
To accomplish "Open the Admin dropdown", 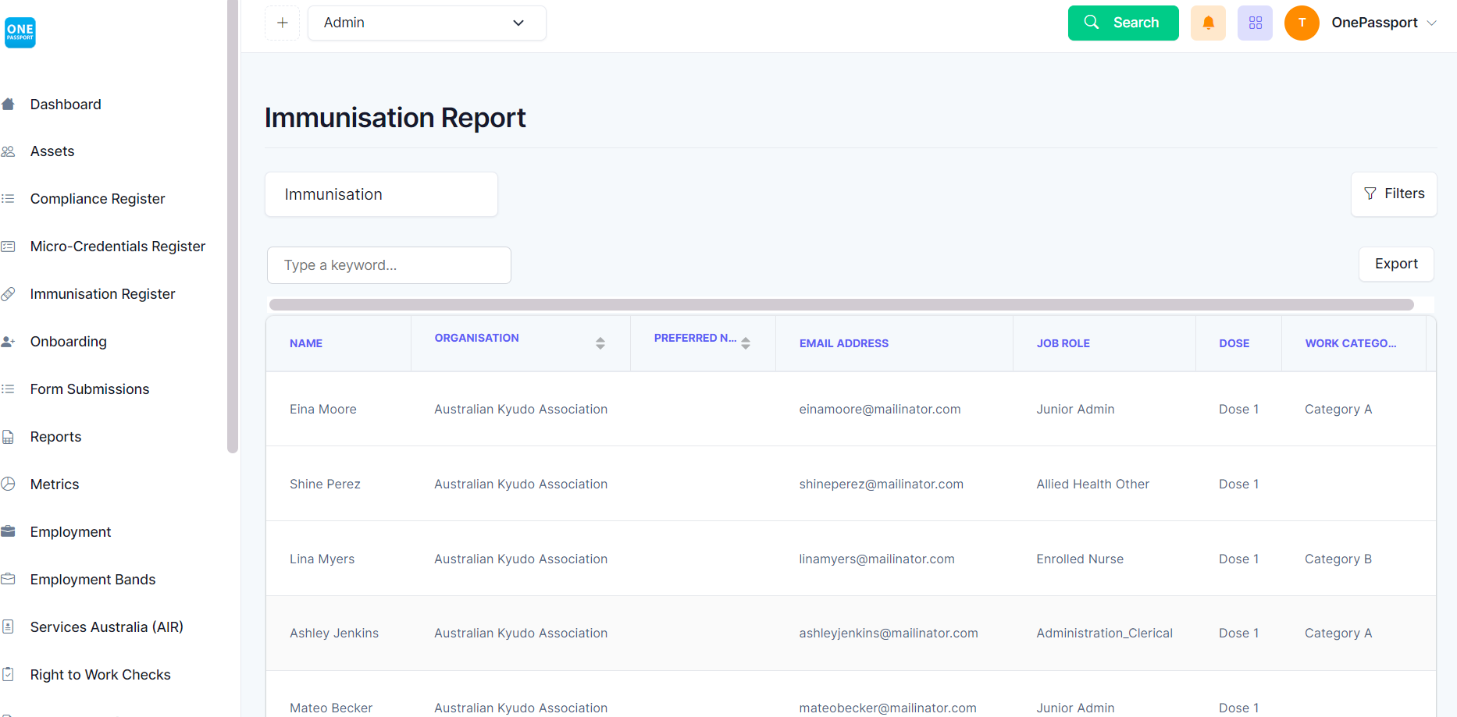I will pos(427,23).
